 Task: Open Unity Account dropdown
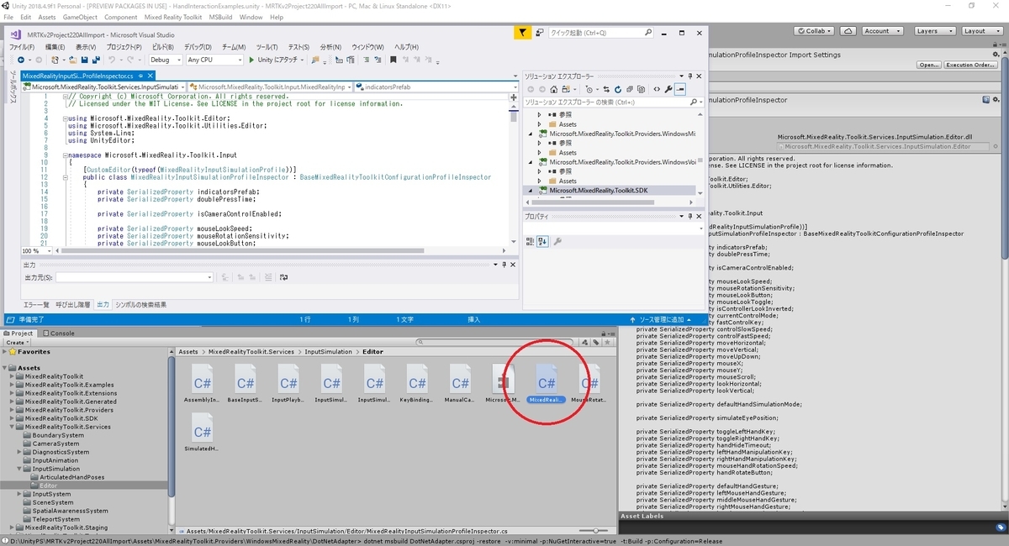[883, 31]
